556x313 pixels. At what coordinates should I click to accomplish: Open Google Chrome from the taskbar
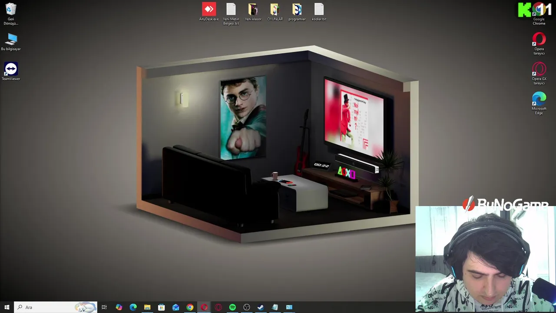(190, 307)
